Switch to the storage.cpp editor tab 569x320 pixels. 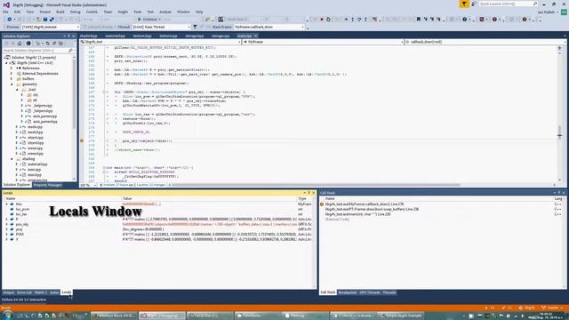tap(220, 36)
